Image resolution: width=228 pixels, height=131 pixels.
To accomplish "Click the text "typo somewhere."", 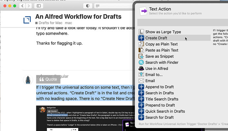I will (x=52, y=33).
